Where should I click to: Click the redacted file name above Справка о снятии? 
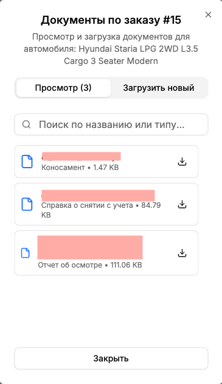98,196
